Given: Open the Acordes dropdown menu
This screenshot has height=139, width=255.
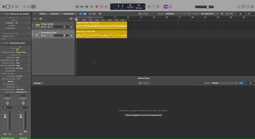Looking at the screenshot, I should 38,83.
